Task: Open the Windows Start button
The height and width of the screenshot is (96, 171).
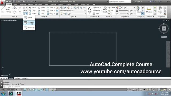Action: click(x=3, y=94)
